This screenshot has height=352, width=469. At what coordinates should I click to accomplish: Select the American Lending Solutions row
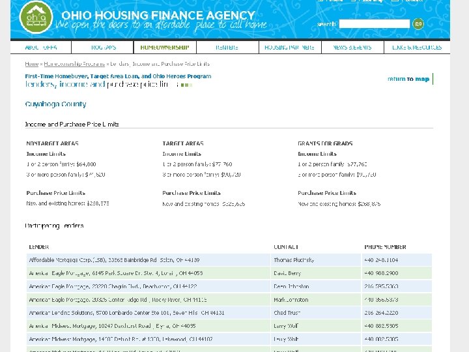pyautogui.click(x=229, y=313)
